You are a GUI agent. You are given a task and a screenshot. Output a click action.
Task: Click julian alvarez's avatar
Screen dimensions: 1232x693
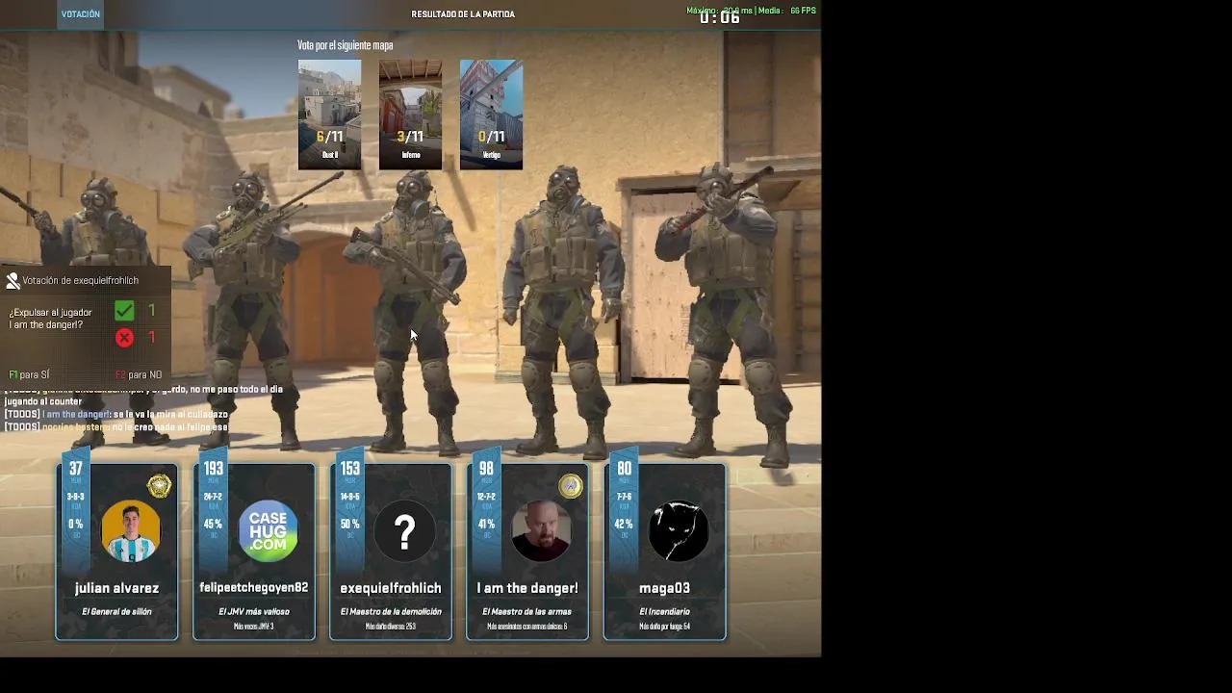[131, 530]
